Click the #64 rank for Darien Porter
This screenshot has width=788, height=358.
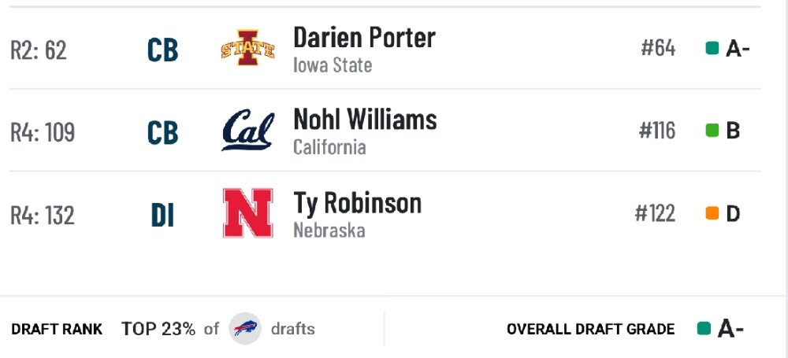pyautogui.click(x=658, y=48)
